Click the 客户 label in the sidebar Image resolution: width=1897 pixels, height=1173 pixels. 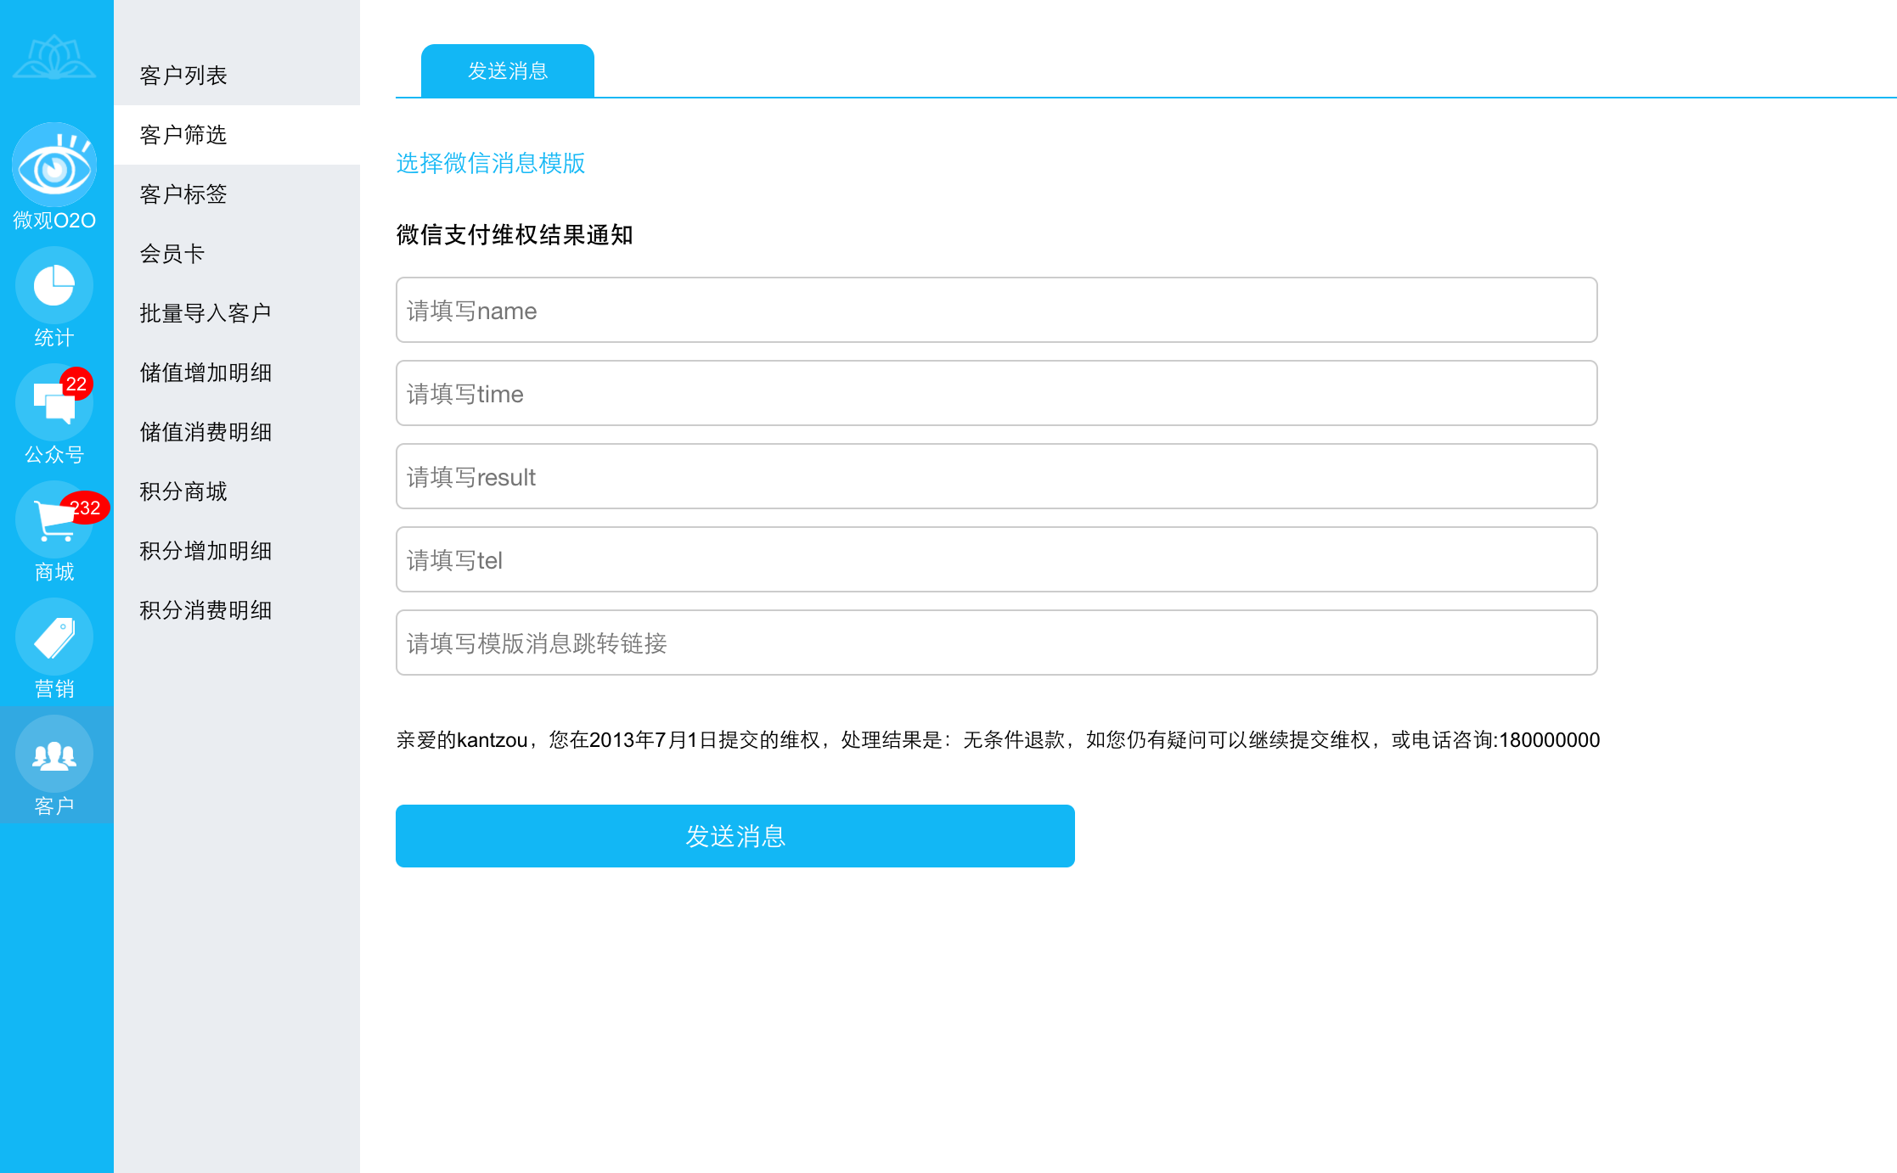(x=54, y=806)
